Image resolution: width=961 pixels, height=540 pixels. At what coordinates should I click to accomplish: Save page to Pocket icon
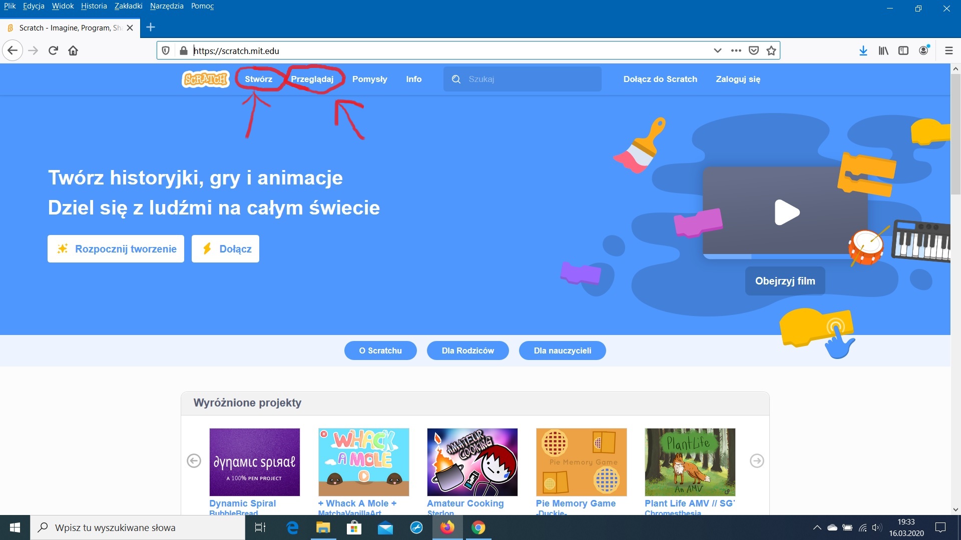754,50
